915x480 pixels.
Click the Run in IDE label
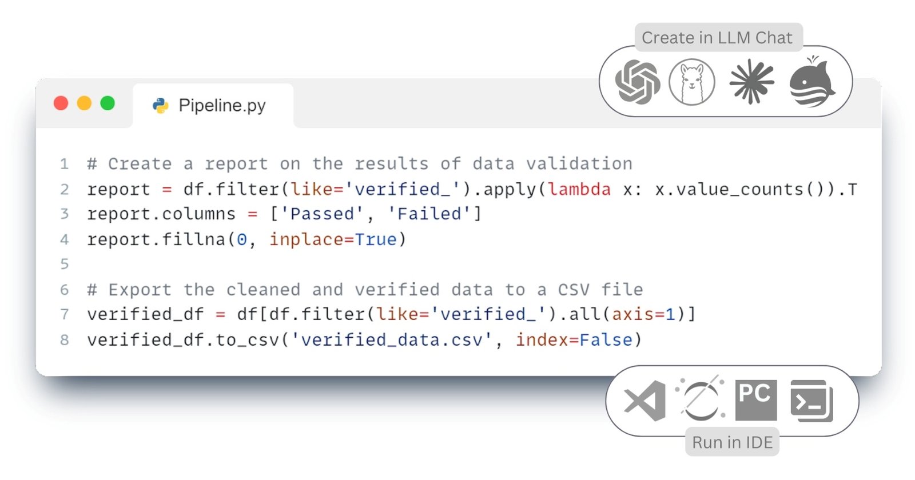tap(732, 442)
